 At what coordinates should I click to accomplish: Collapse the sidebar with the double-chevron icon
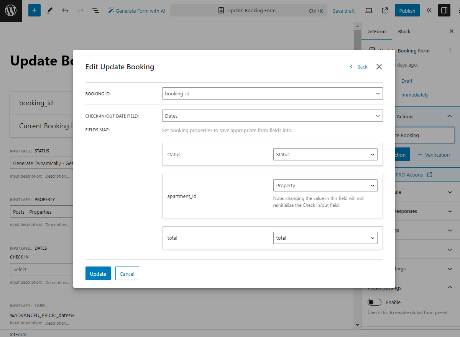[x=429, y=10]
